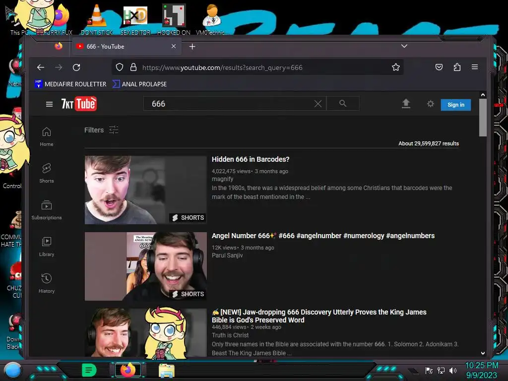Click the taskbar clock 10:25 PM
This screenshot has width=508, height=381.
[481, 366]
